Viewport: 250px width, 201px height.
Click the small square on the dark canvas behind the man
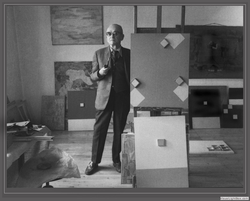[x=82, y=105]
